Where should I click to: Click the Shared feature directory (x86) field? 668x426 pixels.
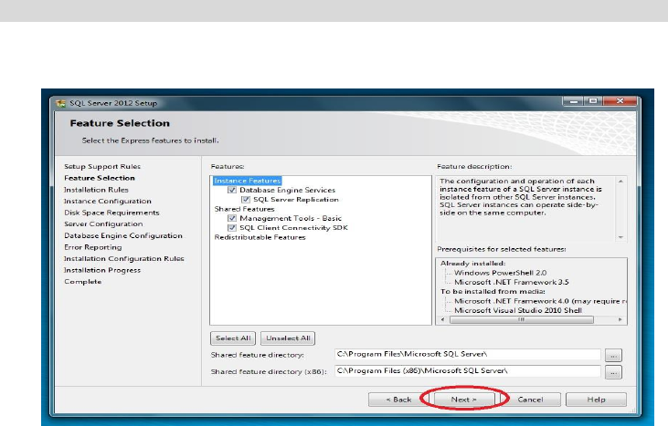coord(467,371)
